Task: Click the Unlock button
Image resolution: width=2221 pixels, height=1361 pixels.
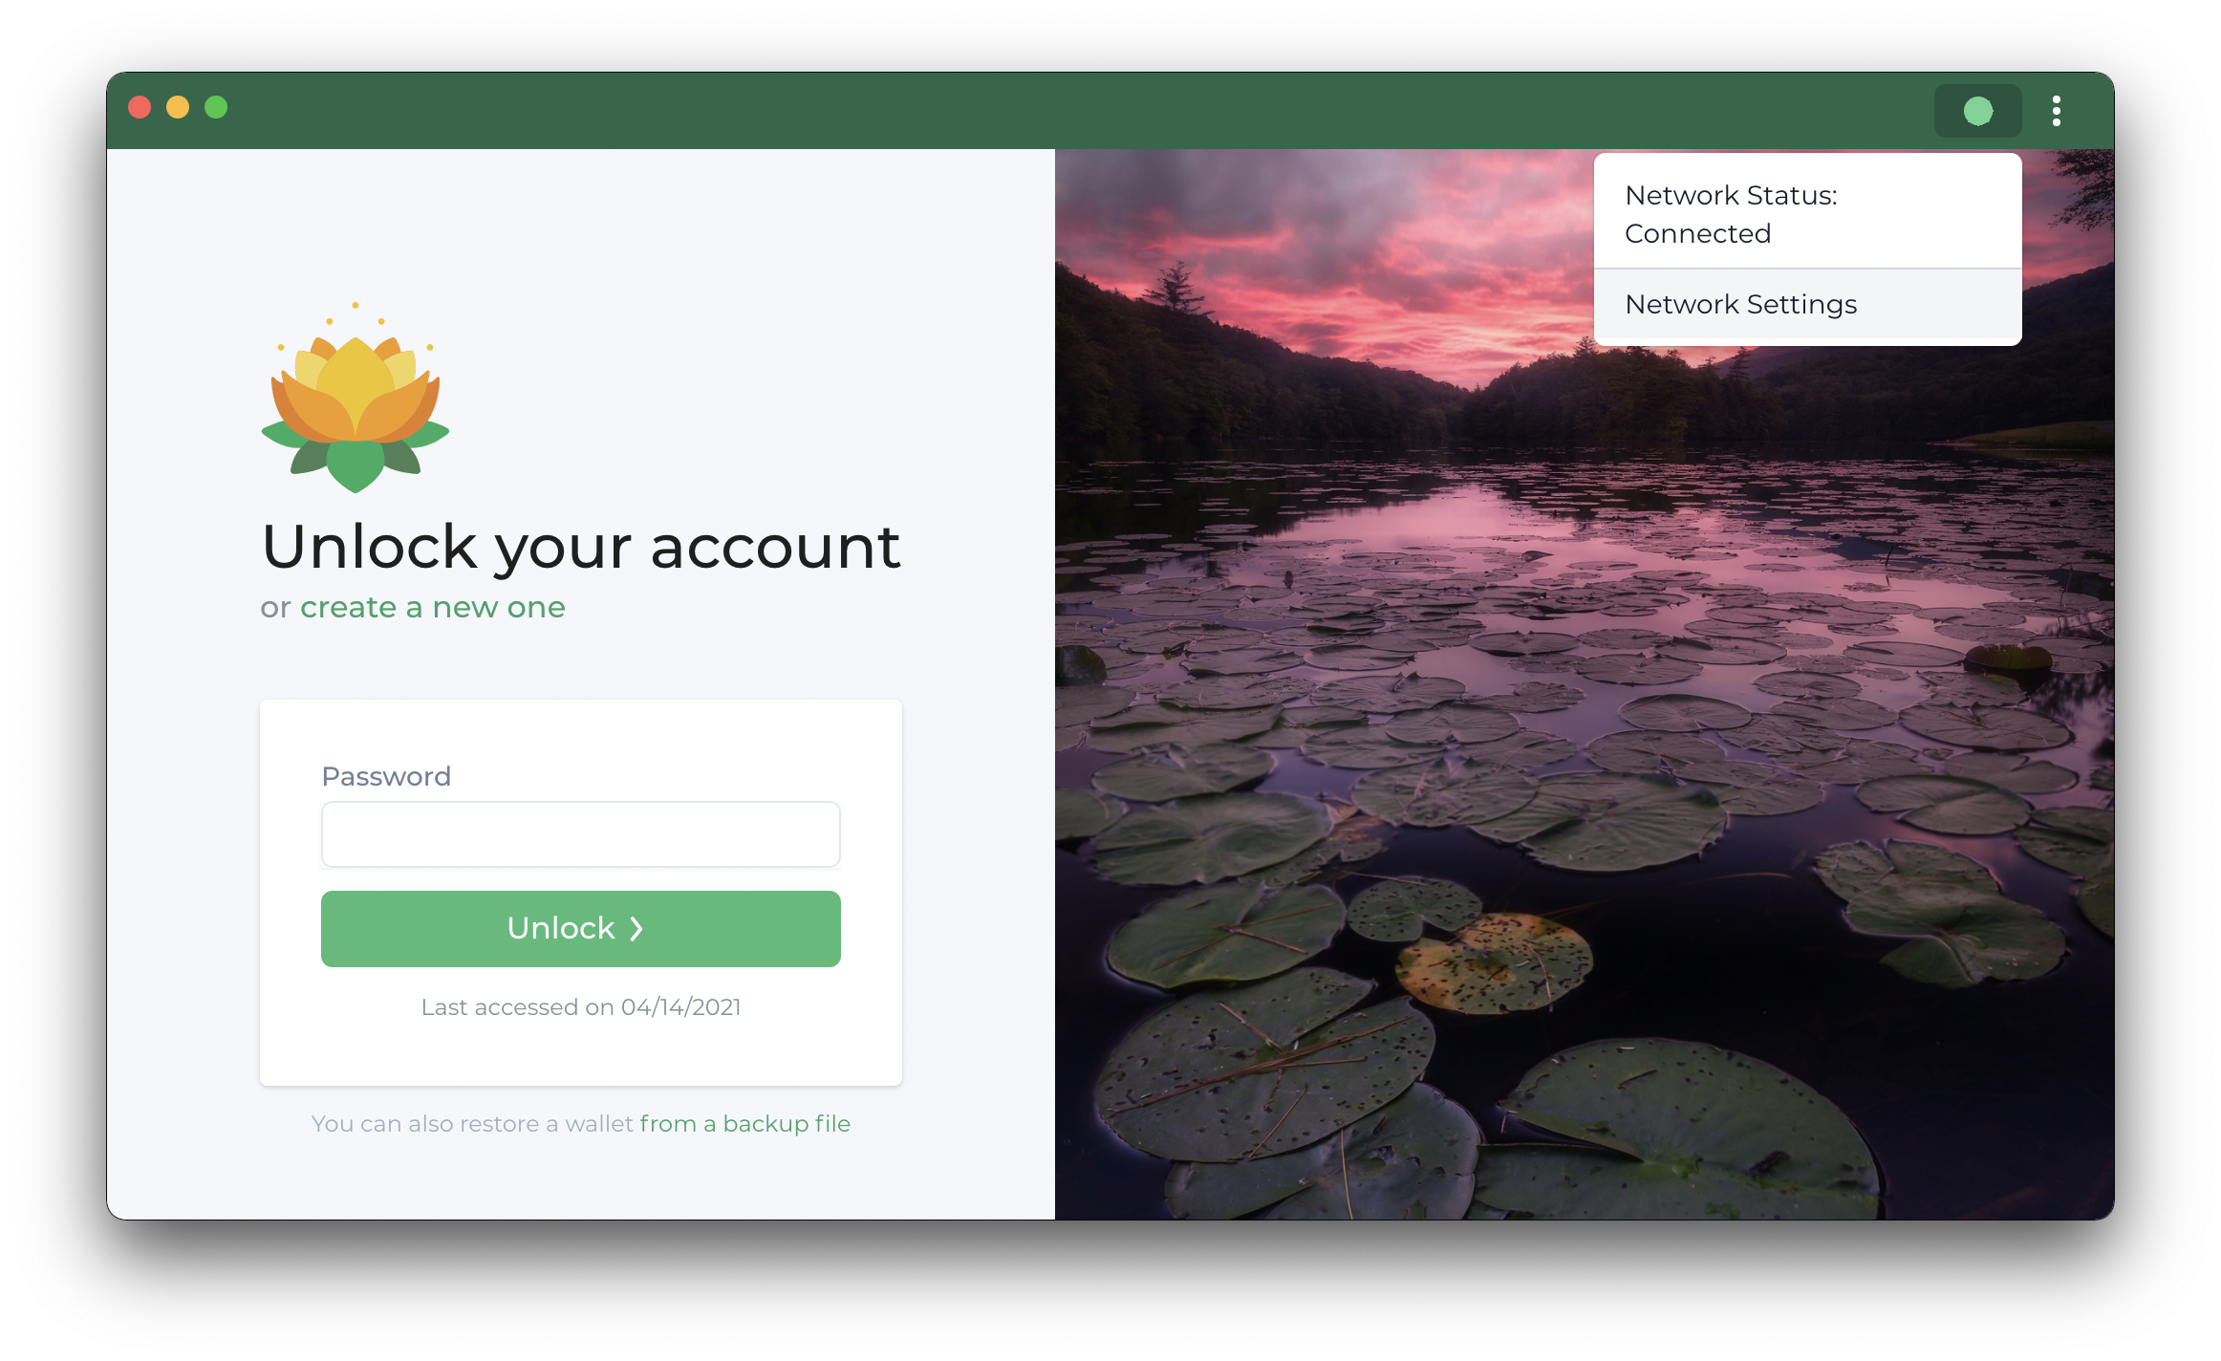Action: coord(579,928)
